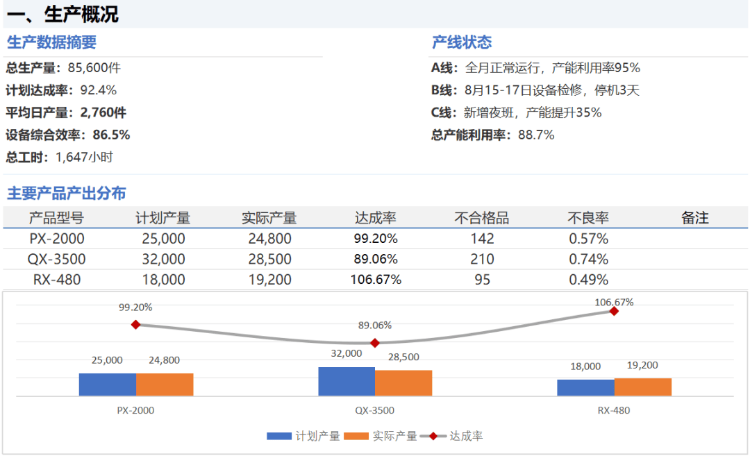Select the 210 defective count cell
Viewport: 750px width, 456px height.
482,259
